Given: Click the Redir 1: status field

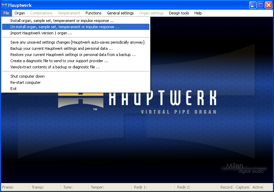Looking at the screenshot, I should [x=153, y=187].
